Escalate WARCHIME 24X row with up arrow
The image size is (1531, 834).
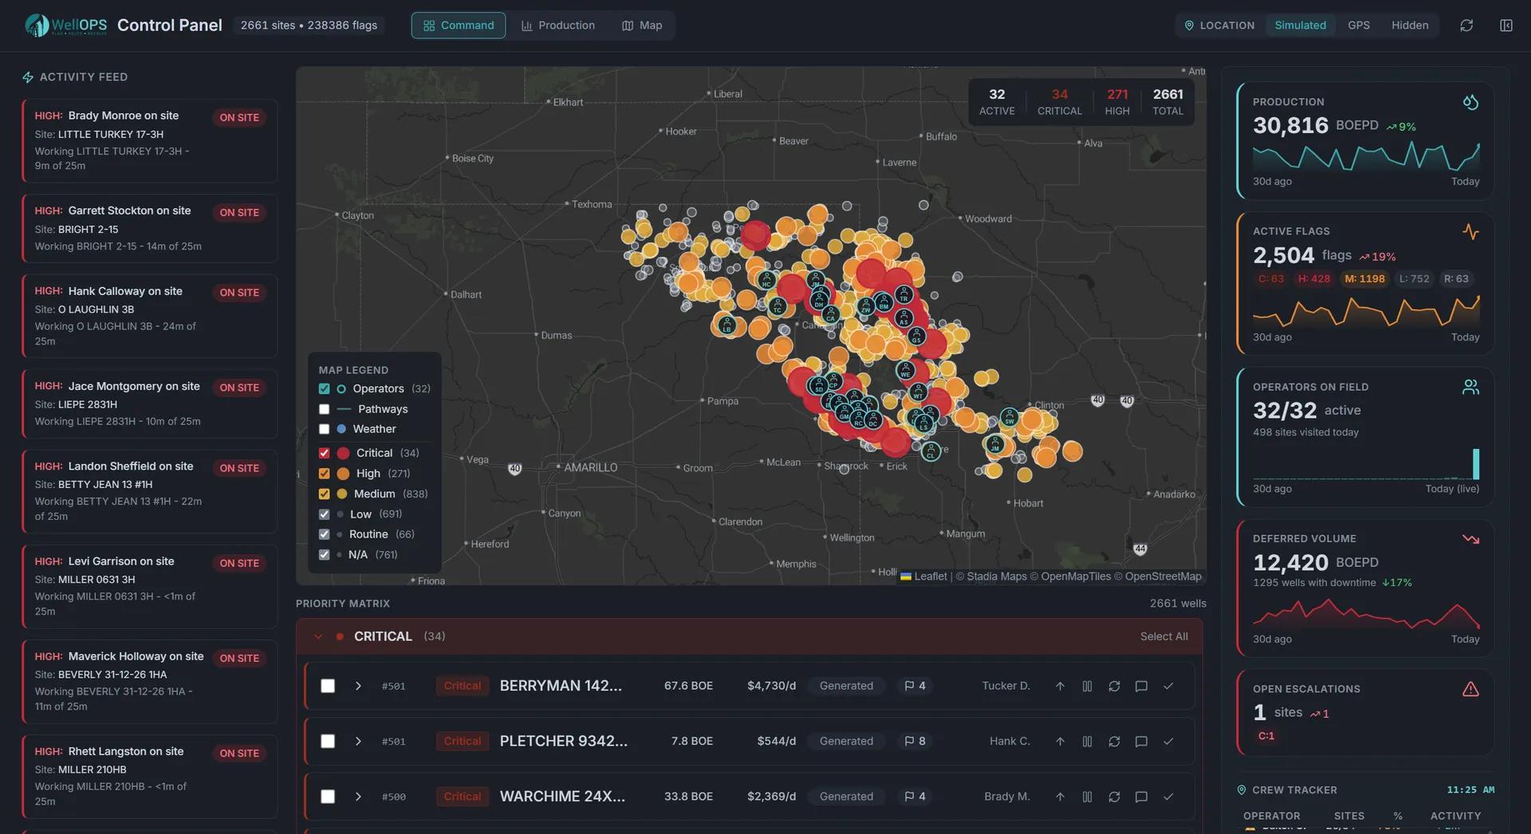pos(1060,797)
